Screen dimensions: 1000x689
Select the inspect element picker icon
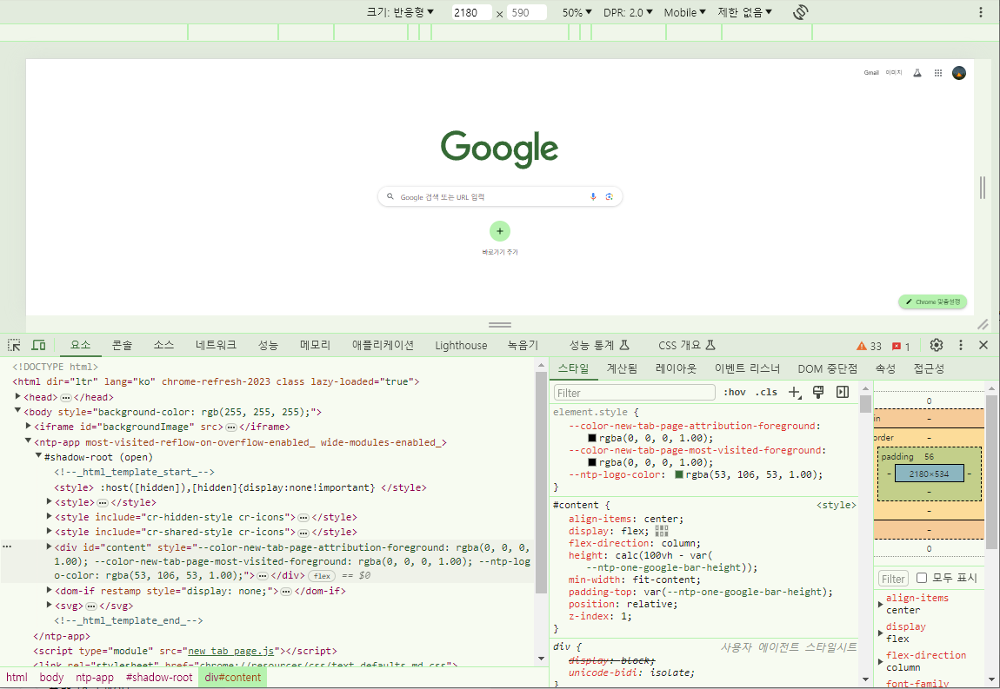14,345
